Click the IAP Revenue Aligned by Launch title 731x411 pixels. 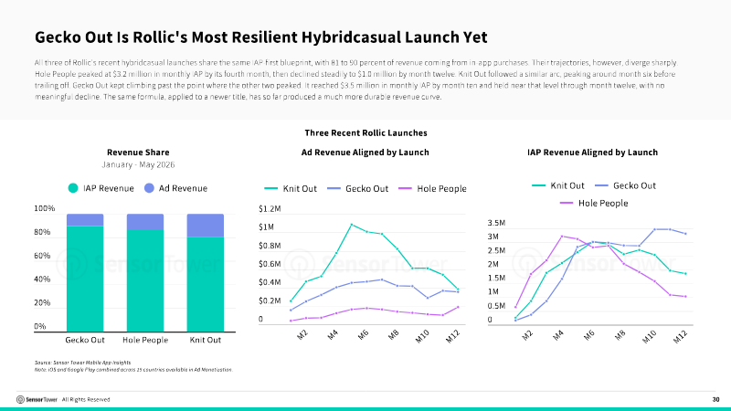(x=592, y=153)
